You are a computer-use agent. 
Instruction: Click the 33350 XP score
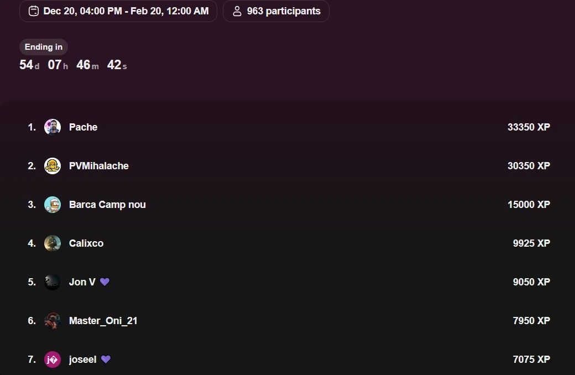tap(529, 127)
